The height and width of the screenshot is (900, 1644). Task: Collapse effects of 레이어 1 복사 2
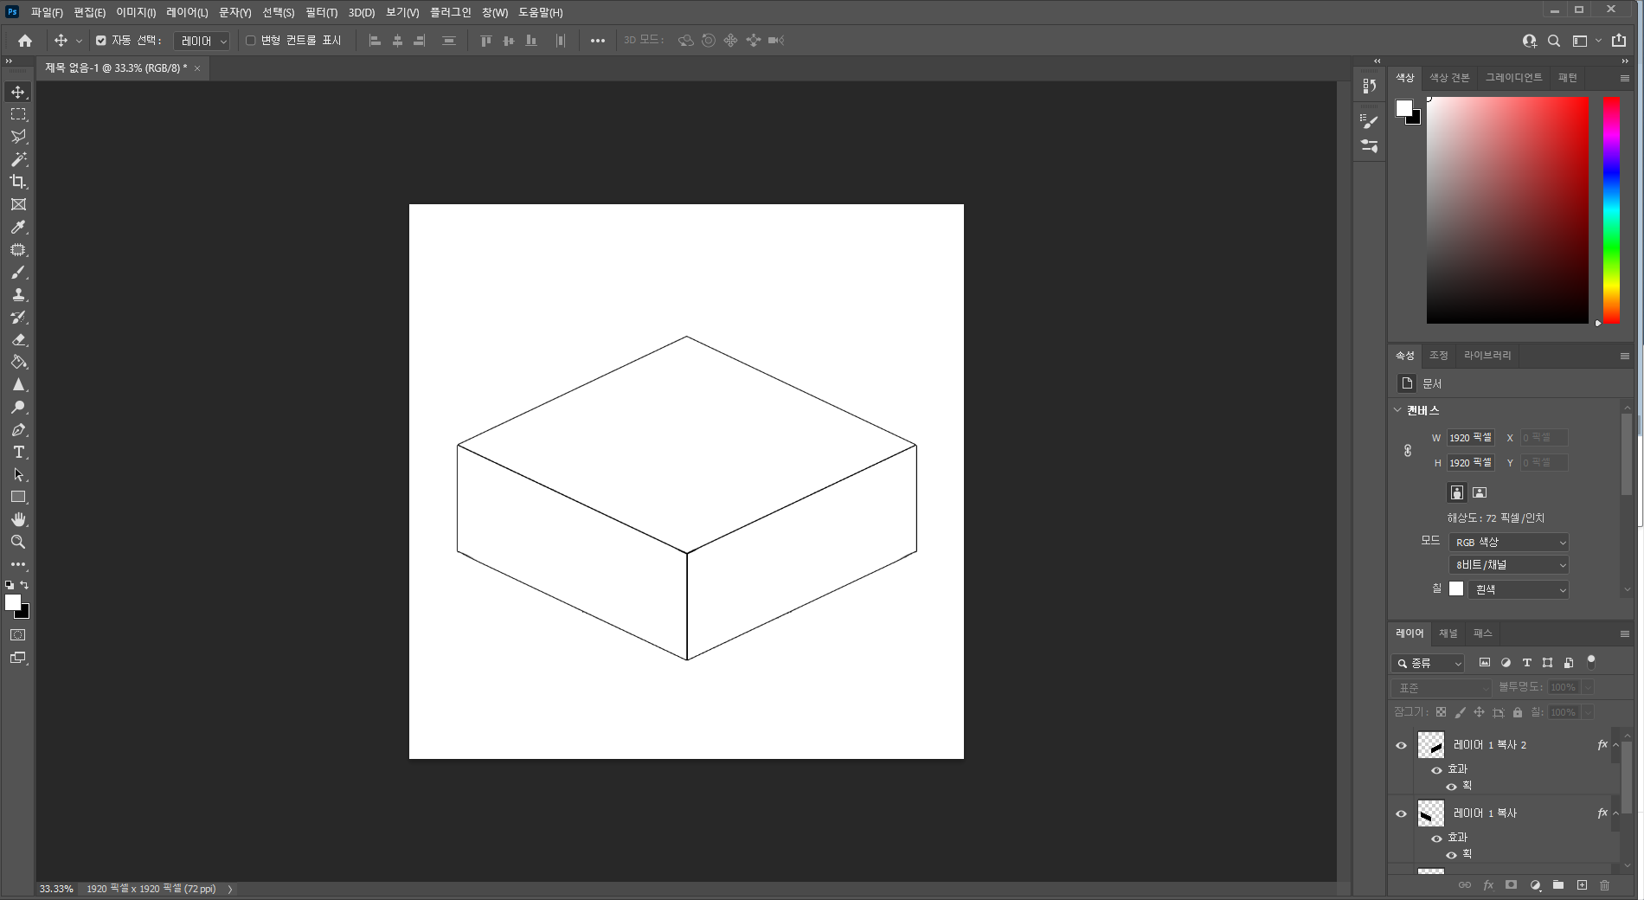click(x=1615, y=745)
